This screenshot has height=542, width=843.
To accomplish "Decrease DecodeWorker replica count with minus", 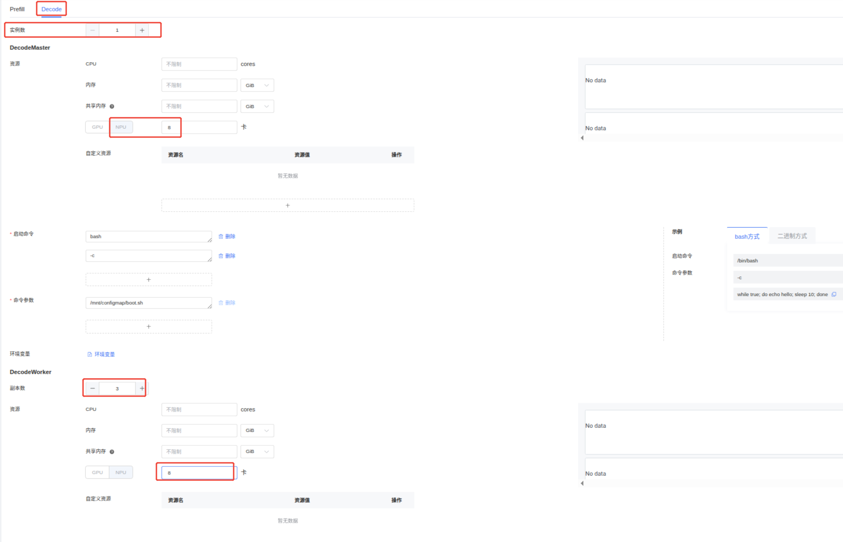I will click(93, 388).
